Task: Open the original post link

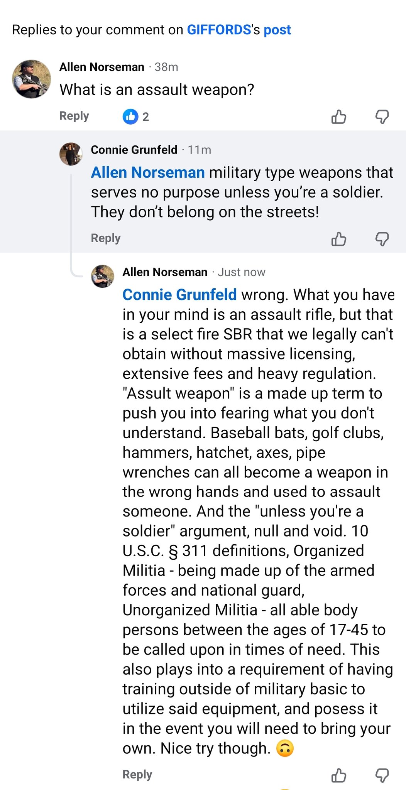Action: (277, 30)
